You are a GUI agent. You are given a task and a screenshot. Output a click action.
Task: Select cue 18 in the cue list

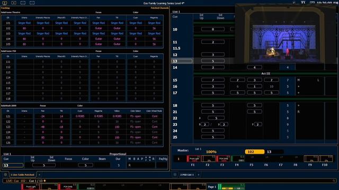click(x=175, y=106)
